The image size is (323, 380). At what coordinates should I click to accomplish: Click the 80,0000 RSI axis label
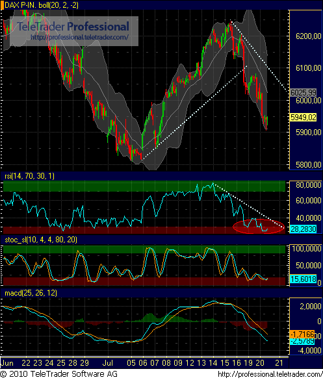309,185
